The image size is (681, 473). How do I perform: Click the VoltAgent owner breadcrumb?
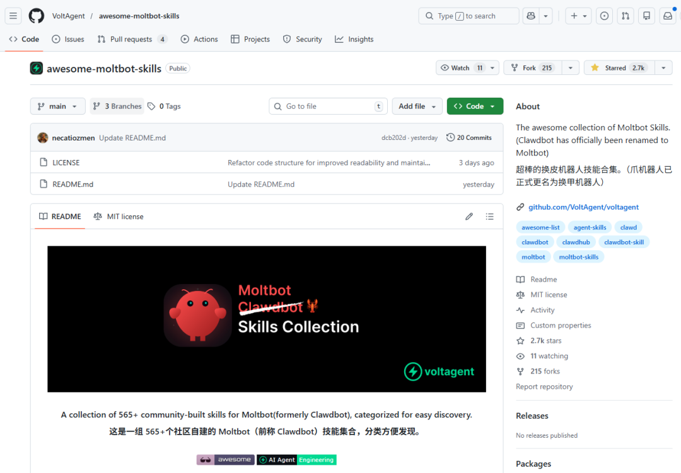(x=69, y=16)
